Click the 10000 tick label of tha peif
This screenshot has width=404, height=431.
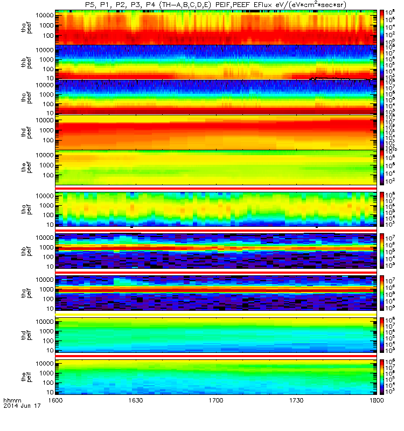click(x=45, y=196)
